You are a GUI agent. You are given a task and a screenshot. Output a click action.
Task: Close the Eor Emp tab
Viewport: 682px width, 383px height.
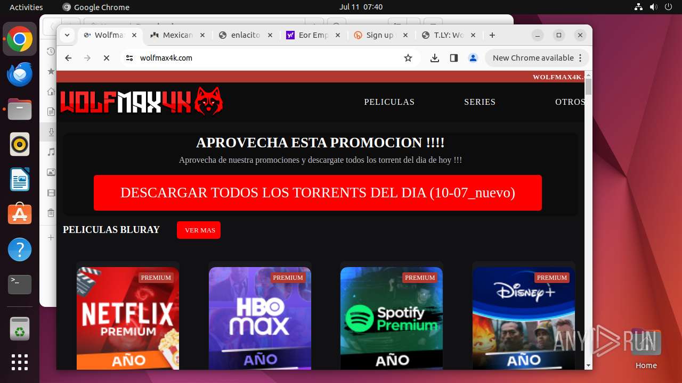tap(338, 35)
